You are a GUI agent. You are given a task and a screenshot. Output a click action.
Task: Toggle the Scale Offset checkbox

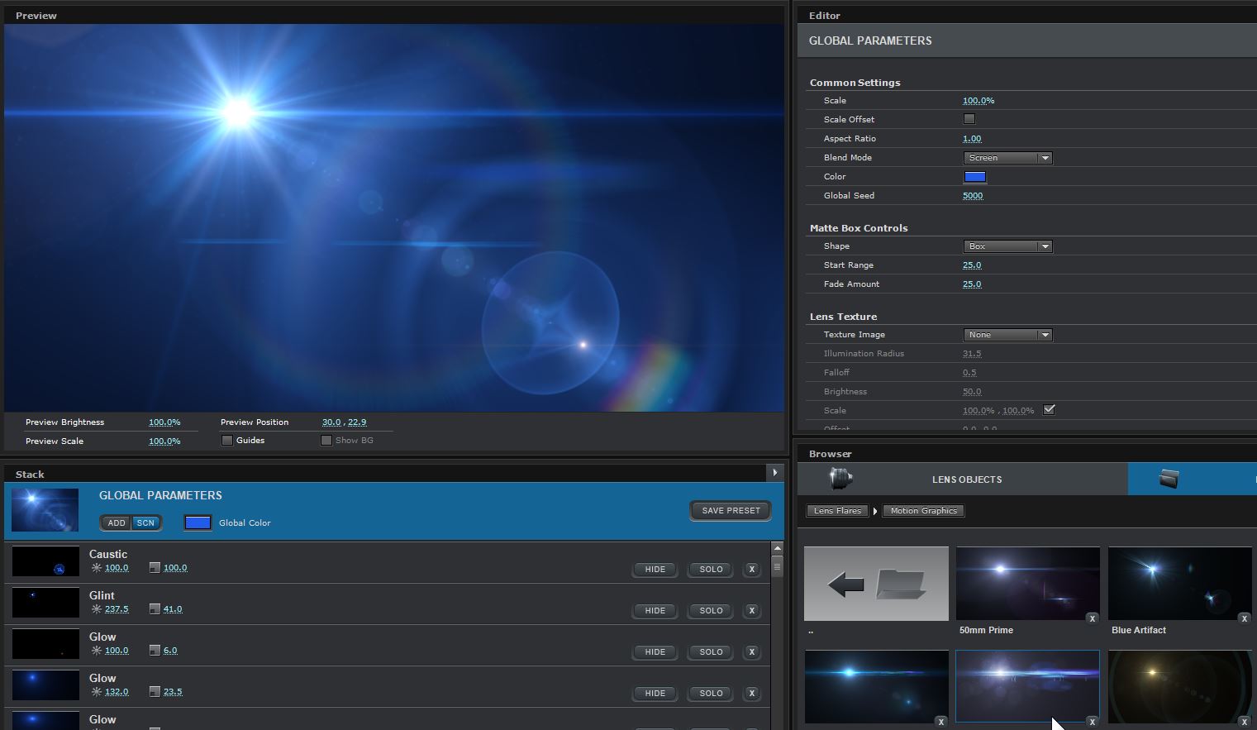tap(969, 119)
